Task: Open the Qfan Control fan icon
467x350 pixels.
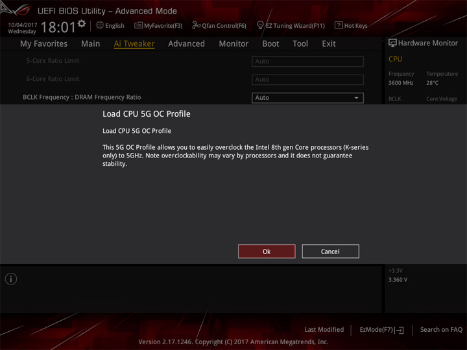Action: pos(196,25)
